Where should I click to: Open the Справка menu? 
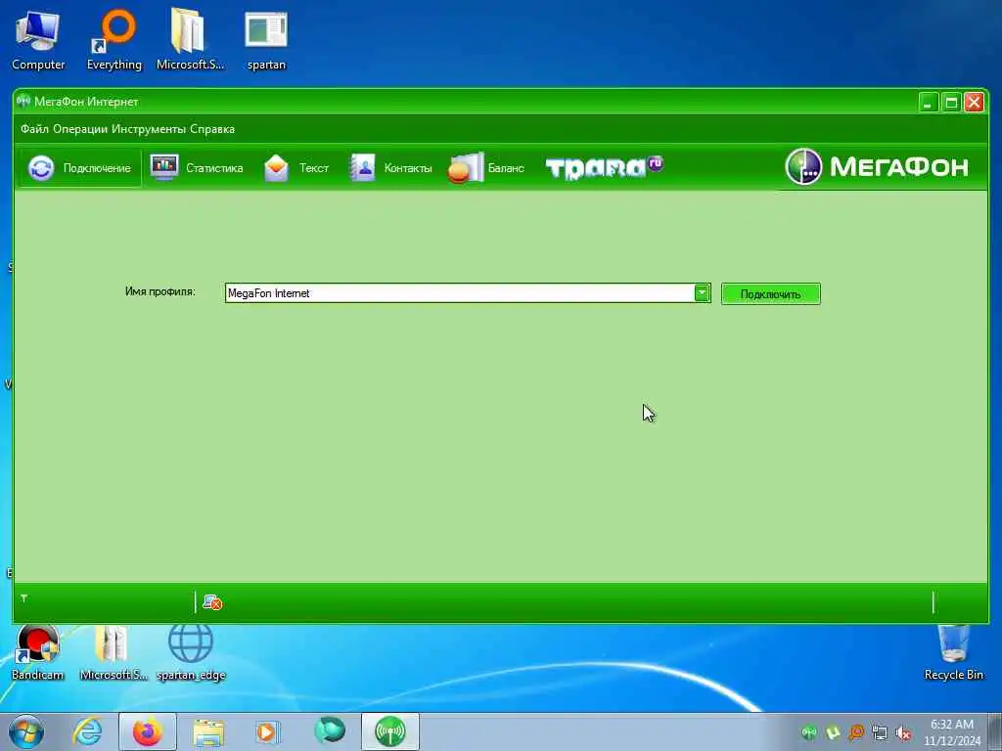(212, 129)
